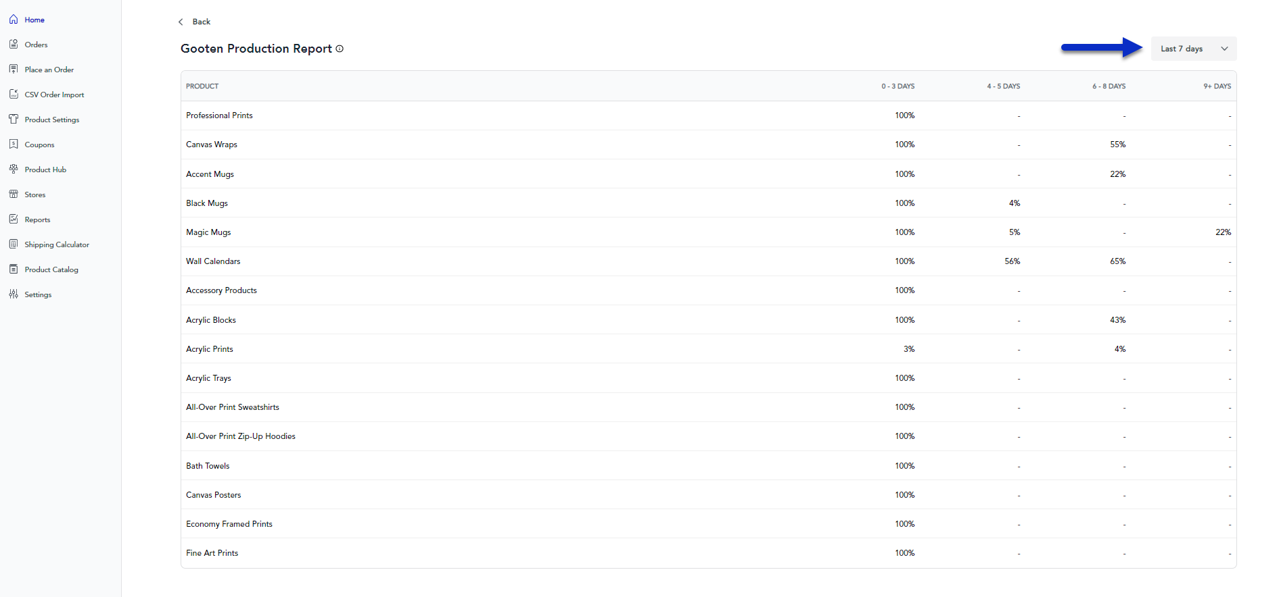Click the PRODUCT column header

202,86
